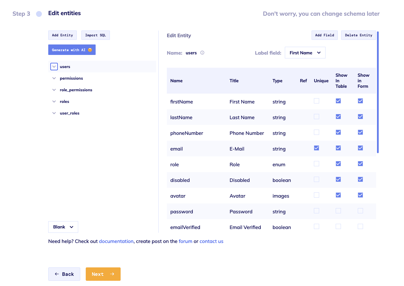Open the Import SQL option
Image resolution: width=404 pixels, height=286 pixels.
(95, 35)
